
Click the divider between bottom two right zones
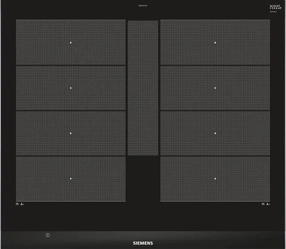pos(215,156)
